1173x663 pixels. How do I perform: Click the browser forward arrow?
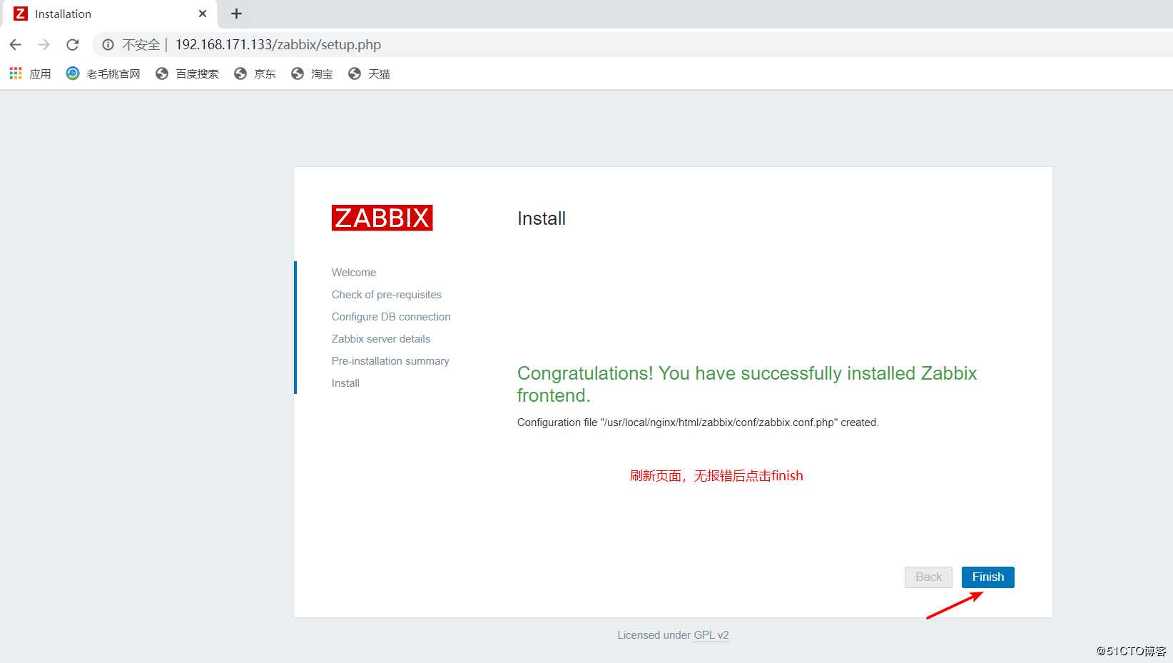pyautogui.click(x=44, y=44)
